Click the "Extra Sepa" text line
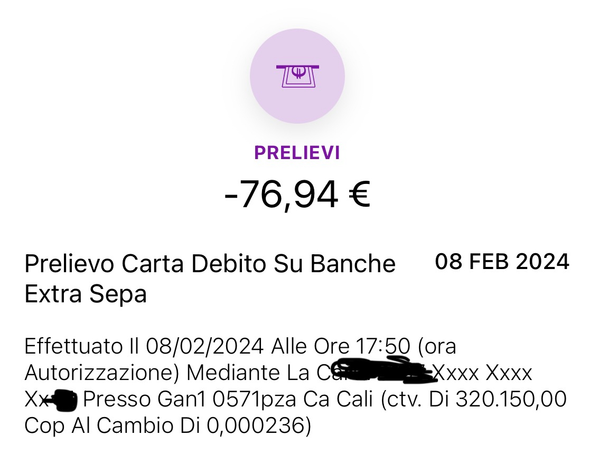The width and height of the screenshot is (589, 463). [x=86, y=294]
